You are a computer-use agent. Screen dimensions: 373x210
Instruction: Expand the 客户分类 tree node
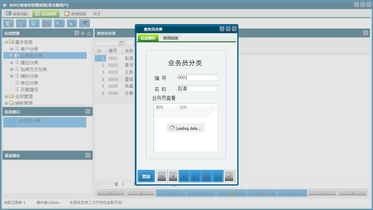coord(11,49)
